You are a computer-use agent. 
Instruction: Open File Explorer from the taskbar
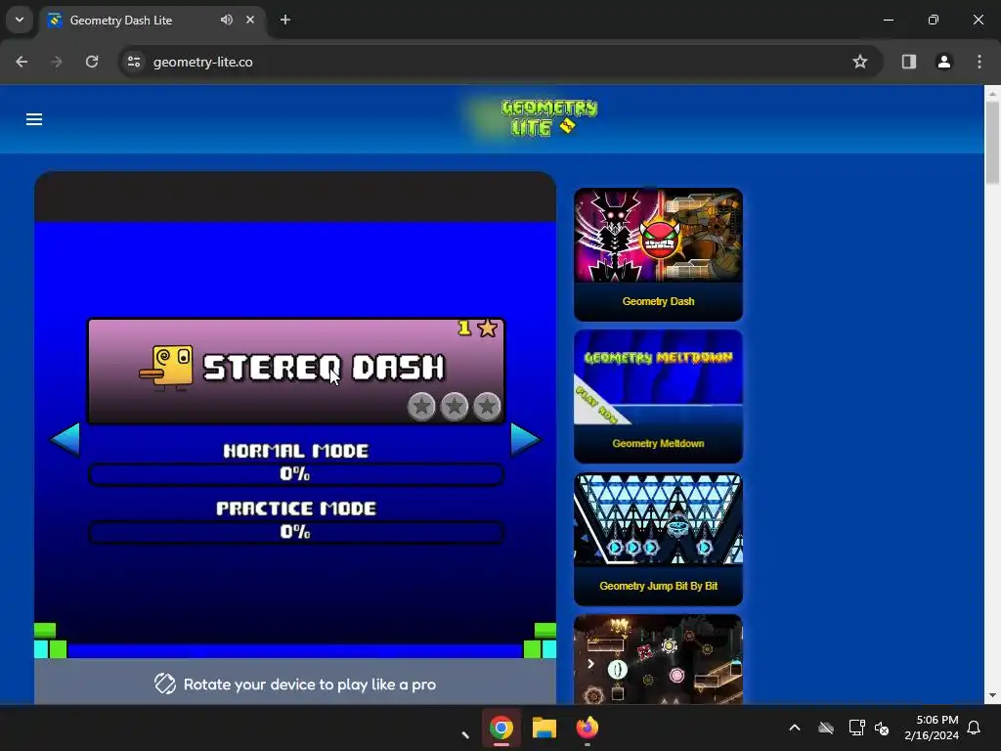[544, 728]
